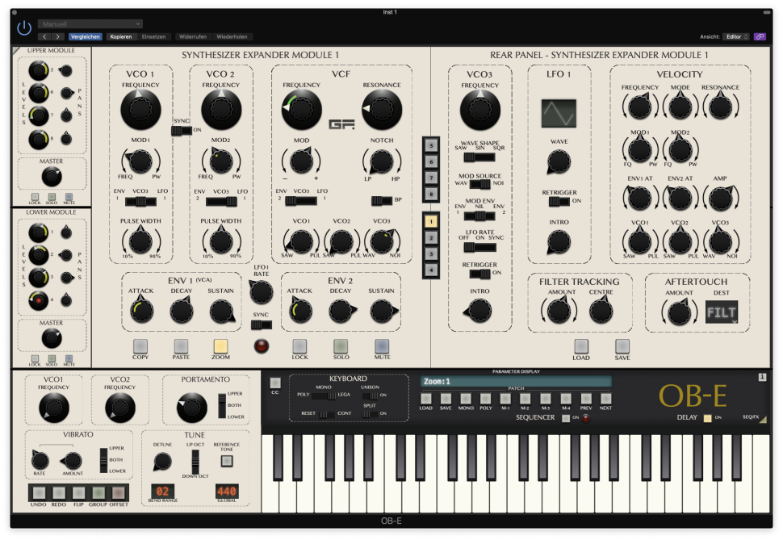783x540 pixels.
Task: Select module 5 button
Action: (x=431, y=145)
